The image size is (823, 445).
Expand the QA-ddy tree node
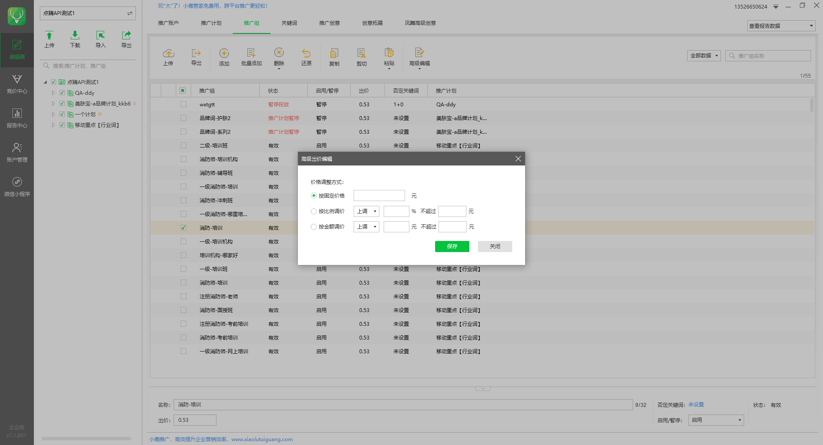pos(53,93)
